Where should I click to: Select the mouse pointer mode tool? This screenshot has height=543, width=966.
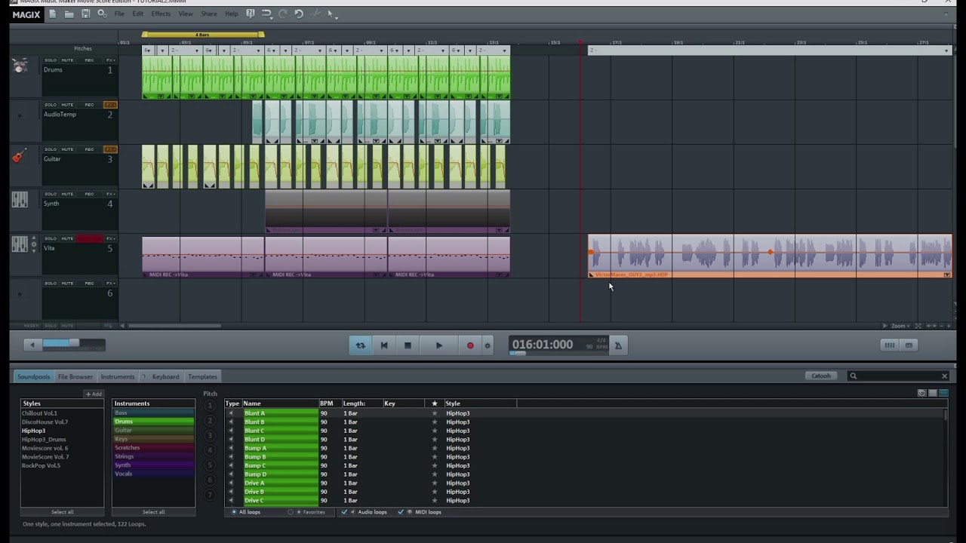coord(330,14)
